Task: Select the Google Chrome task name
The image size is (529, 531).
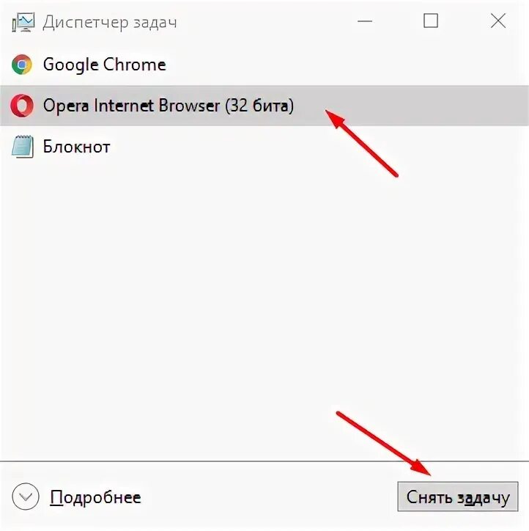Action: 105,65
